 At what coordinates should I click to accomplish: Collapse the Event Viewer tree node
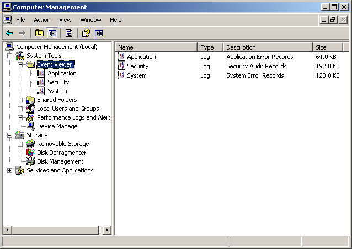click(20, 64)
